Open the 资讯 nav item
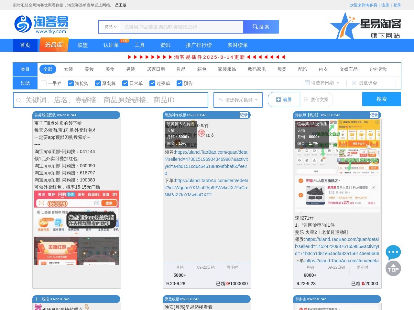Image resolution: width=414 pixels, height=310 pixels. pyautogui.click(x=165, y=45)
